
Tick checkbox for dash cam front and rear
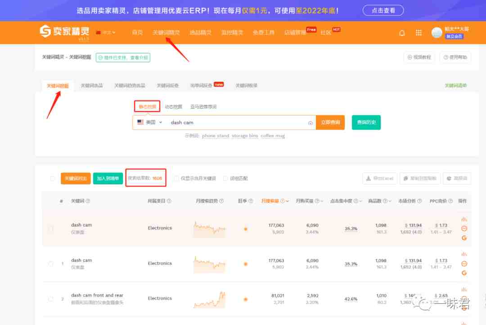(51, 299)
